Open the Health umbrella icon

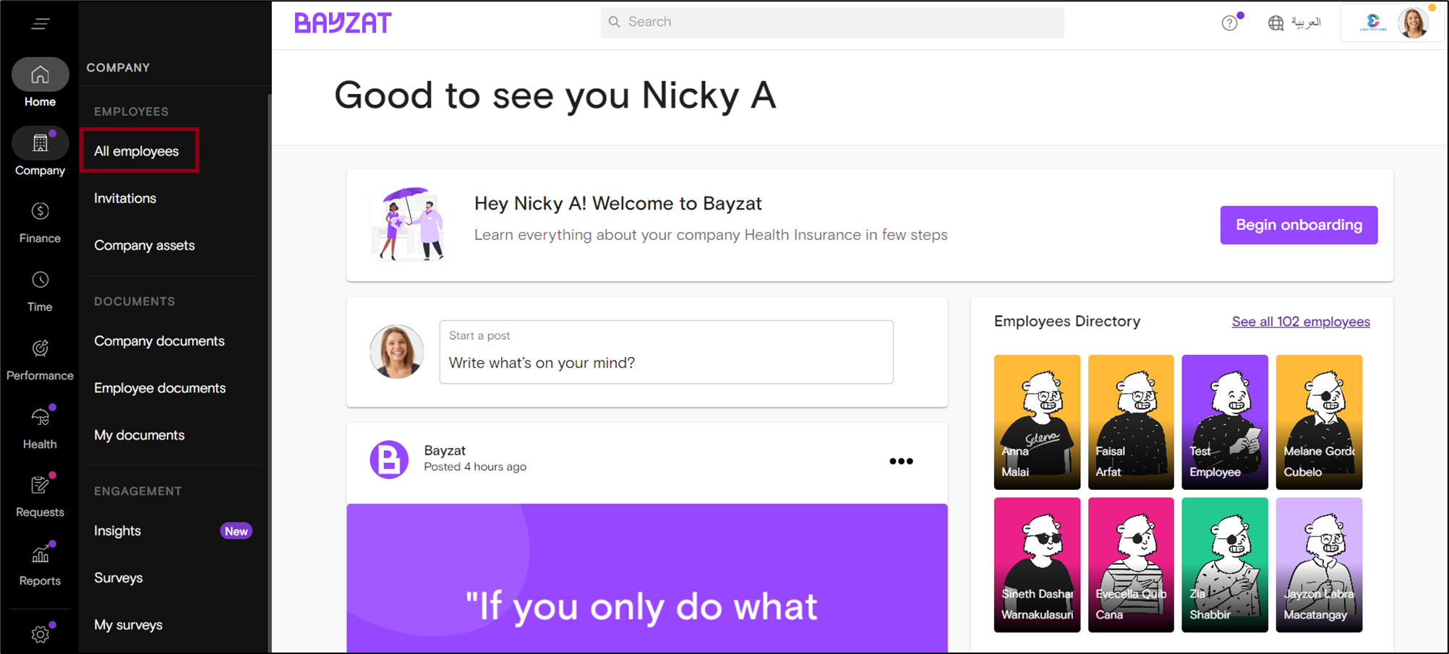40,417
